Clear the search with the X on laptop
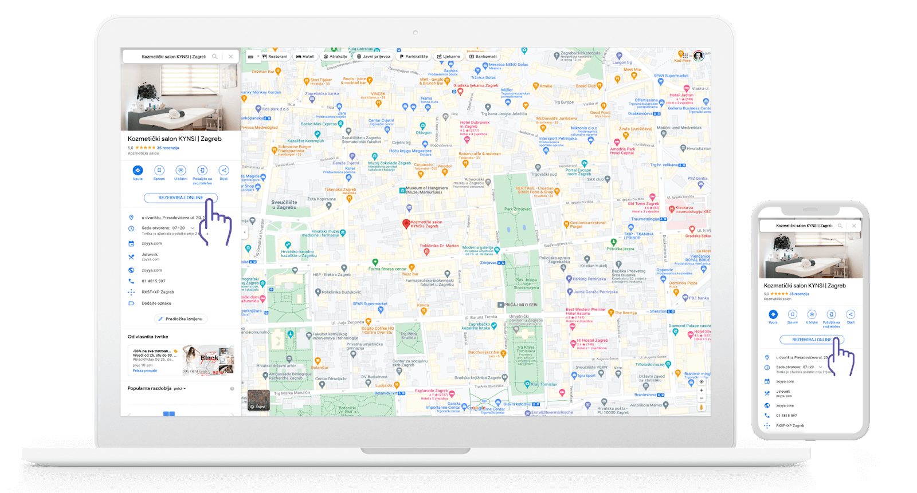The height and width of the screenshot is (493, 917). click(231, 57)
